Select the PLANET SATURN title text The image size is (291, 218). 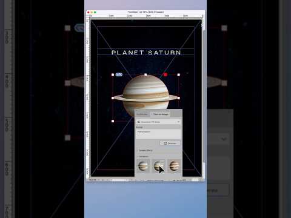pos(146,53)
